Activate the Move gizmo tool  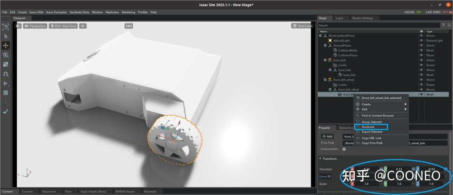pos(6,46)
